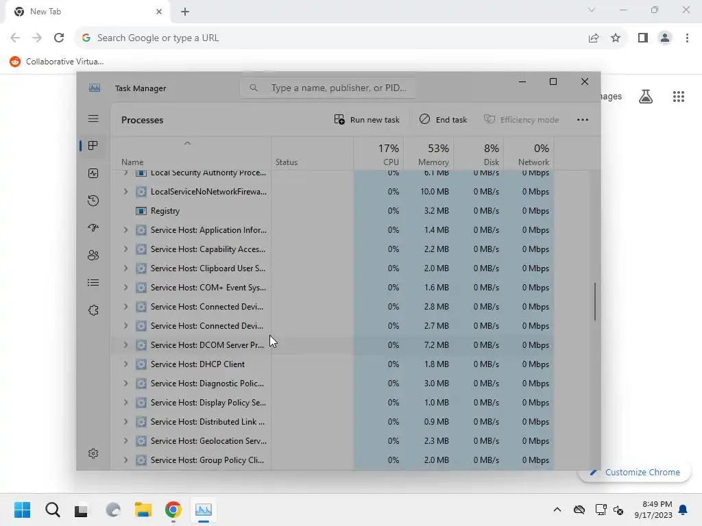Expand Service Host: DHCP Client row
Image resolution: width=702 pixels, height=526 pixels.
tap(125, 364)
